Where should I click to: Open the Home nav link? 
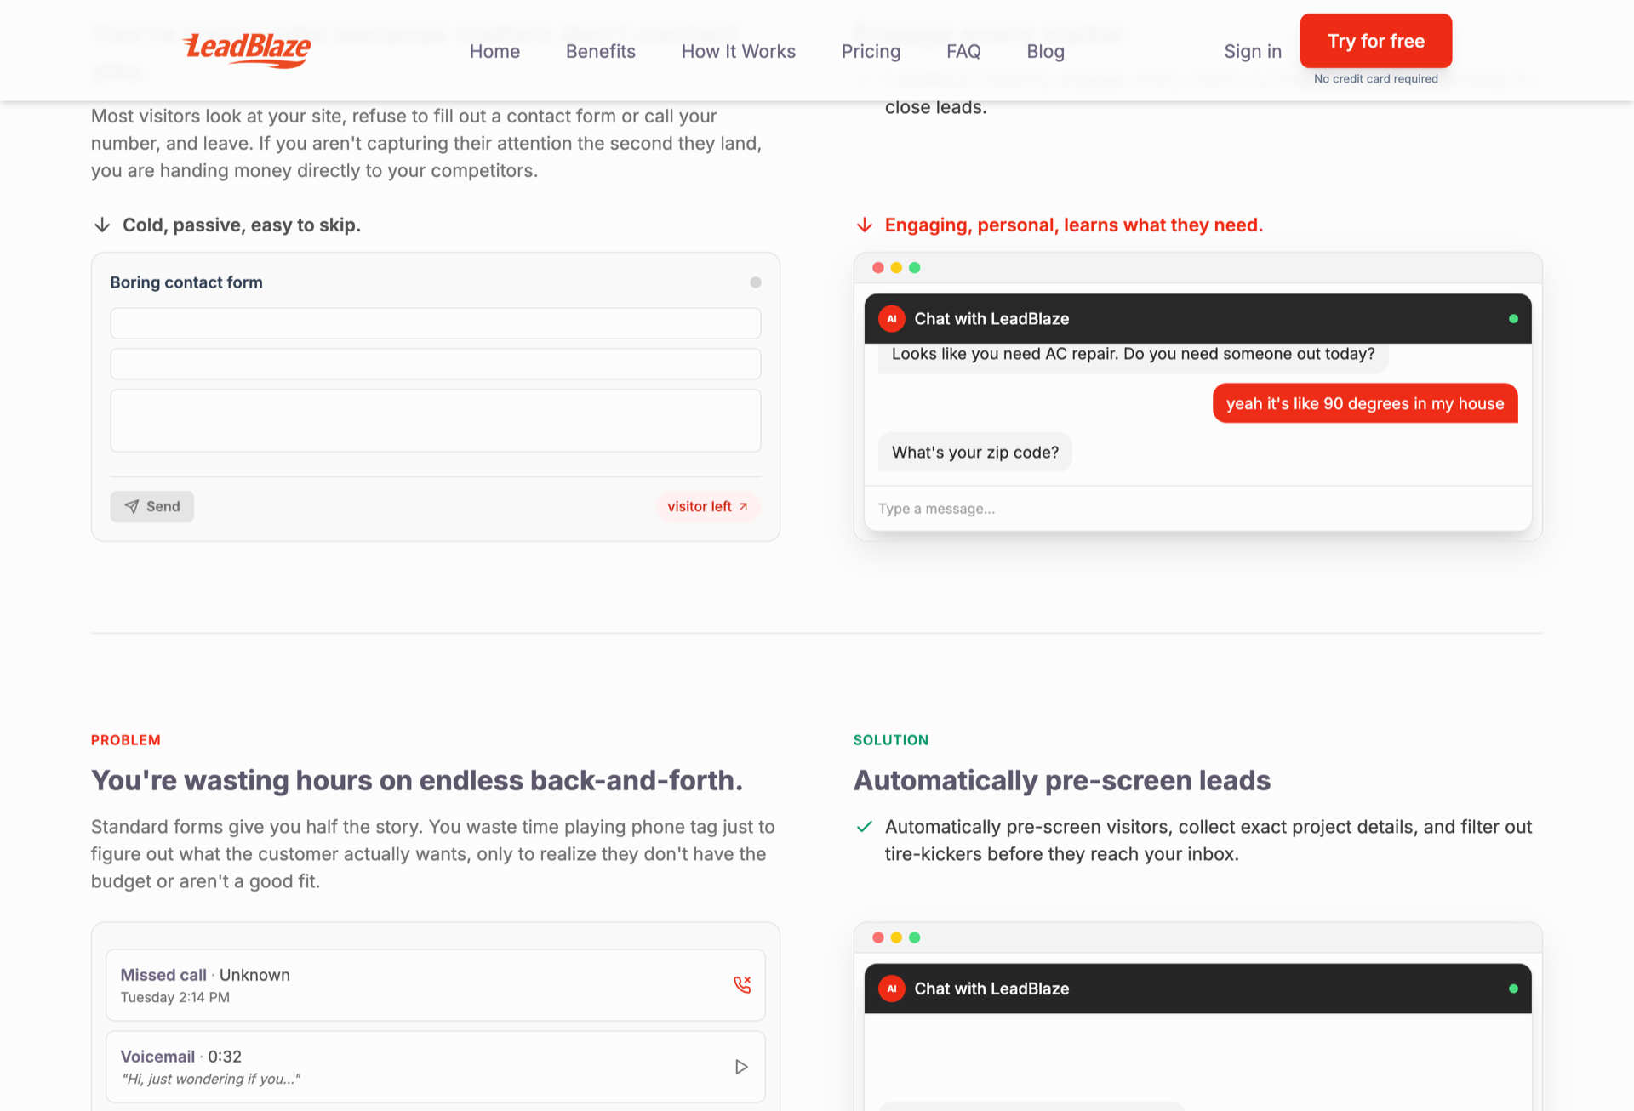[494, 51]
